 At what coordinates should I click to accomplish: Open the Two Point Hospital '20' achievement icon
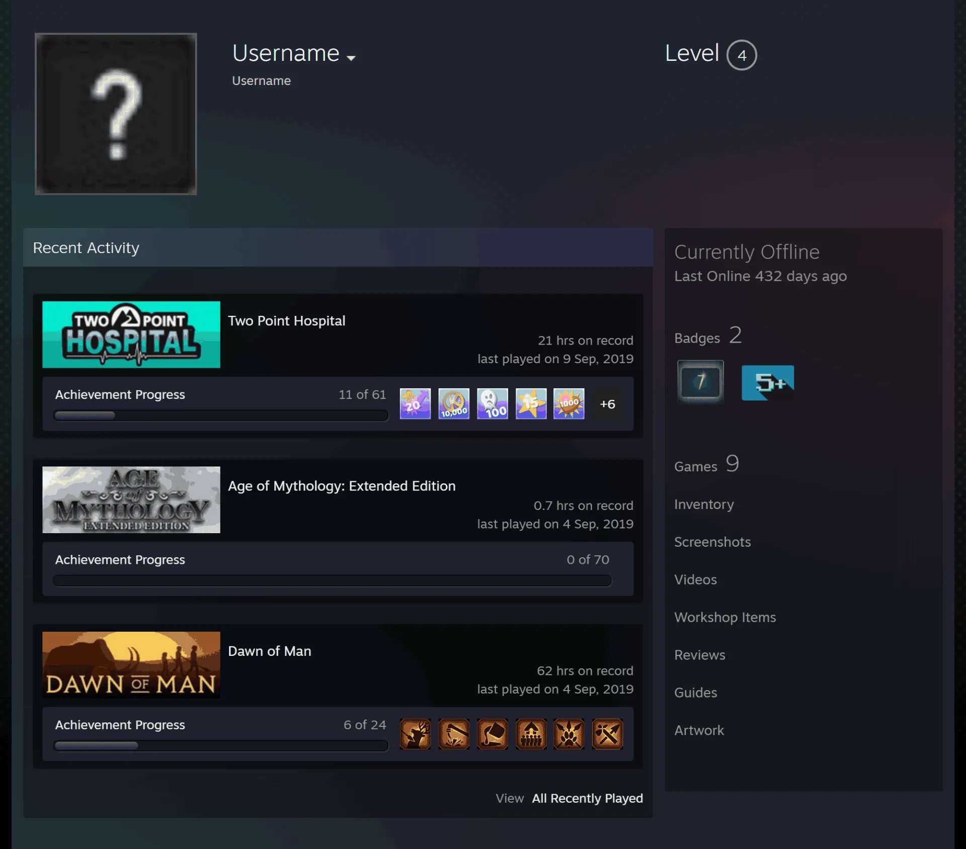point(415,403)
